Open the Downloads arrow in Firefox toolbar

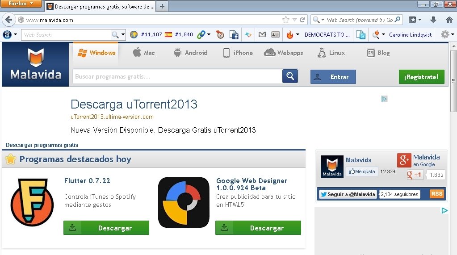point(433,20)
